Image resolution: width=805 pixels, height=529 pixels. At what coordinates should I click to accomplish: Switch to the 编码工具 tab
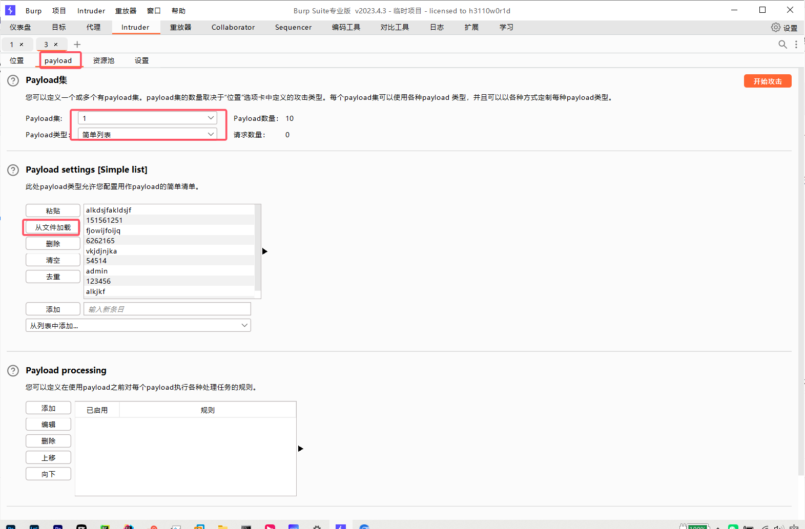(346, 28)
